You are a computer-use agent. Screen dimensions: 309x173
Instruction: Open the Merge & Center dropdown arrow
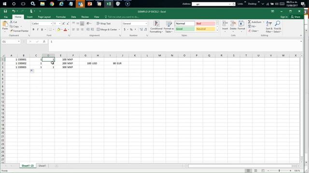pyautogui.click(x=119, y=30)
